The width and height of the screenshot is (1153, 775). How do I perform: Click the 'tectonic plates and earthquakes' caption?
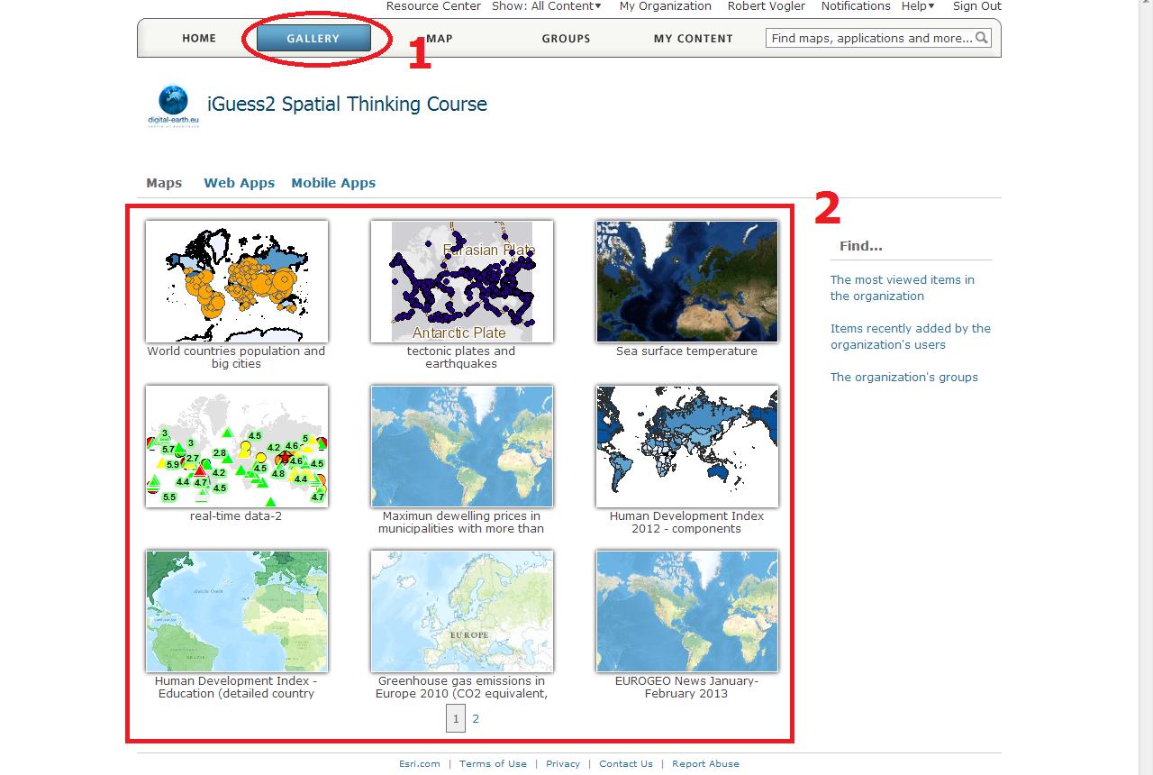click(x=461, y=358)
